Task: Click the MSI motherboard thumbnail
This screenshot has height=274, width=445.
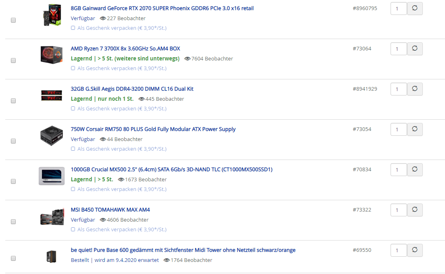Action: coord(52,217)
